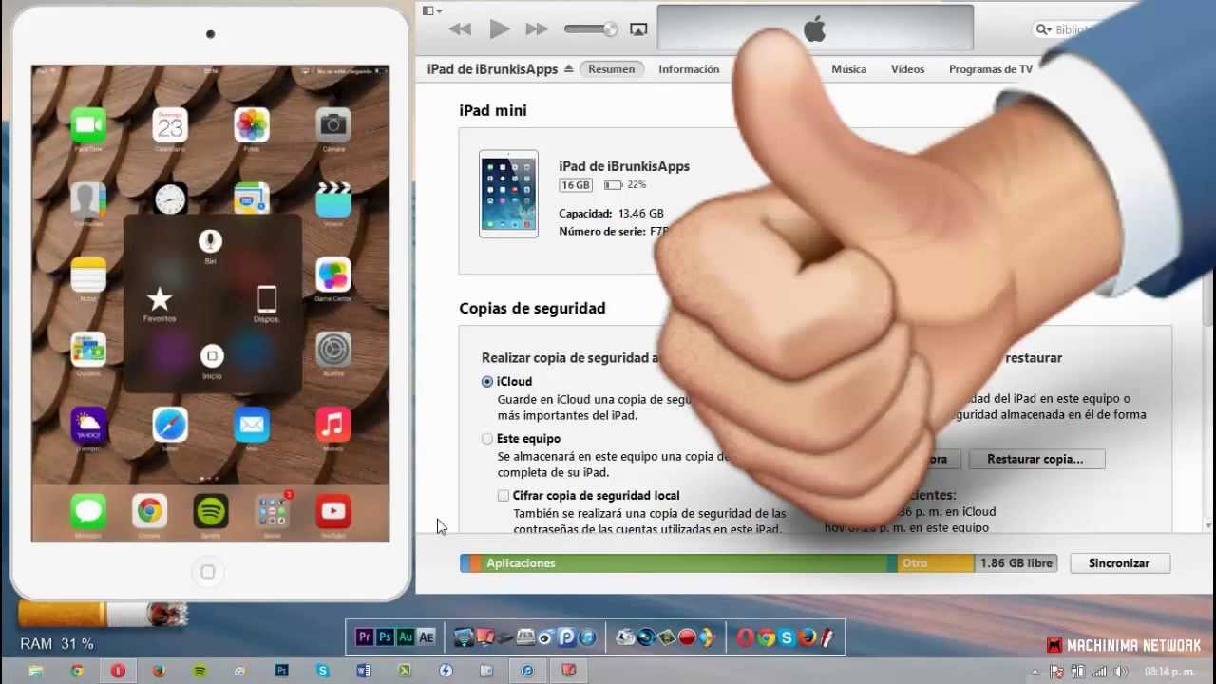Launch Skype from the desktop dock
Image resolution: width=1216 pixels, height=684 pixels.
tap(788, 637)
